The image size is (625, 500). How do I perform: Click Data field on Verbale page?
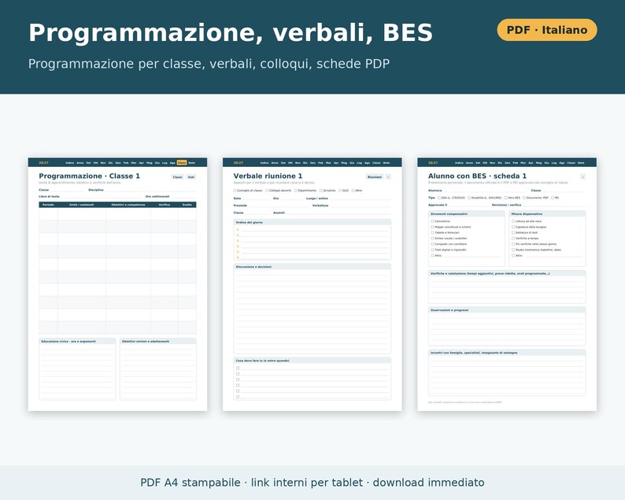252,198
